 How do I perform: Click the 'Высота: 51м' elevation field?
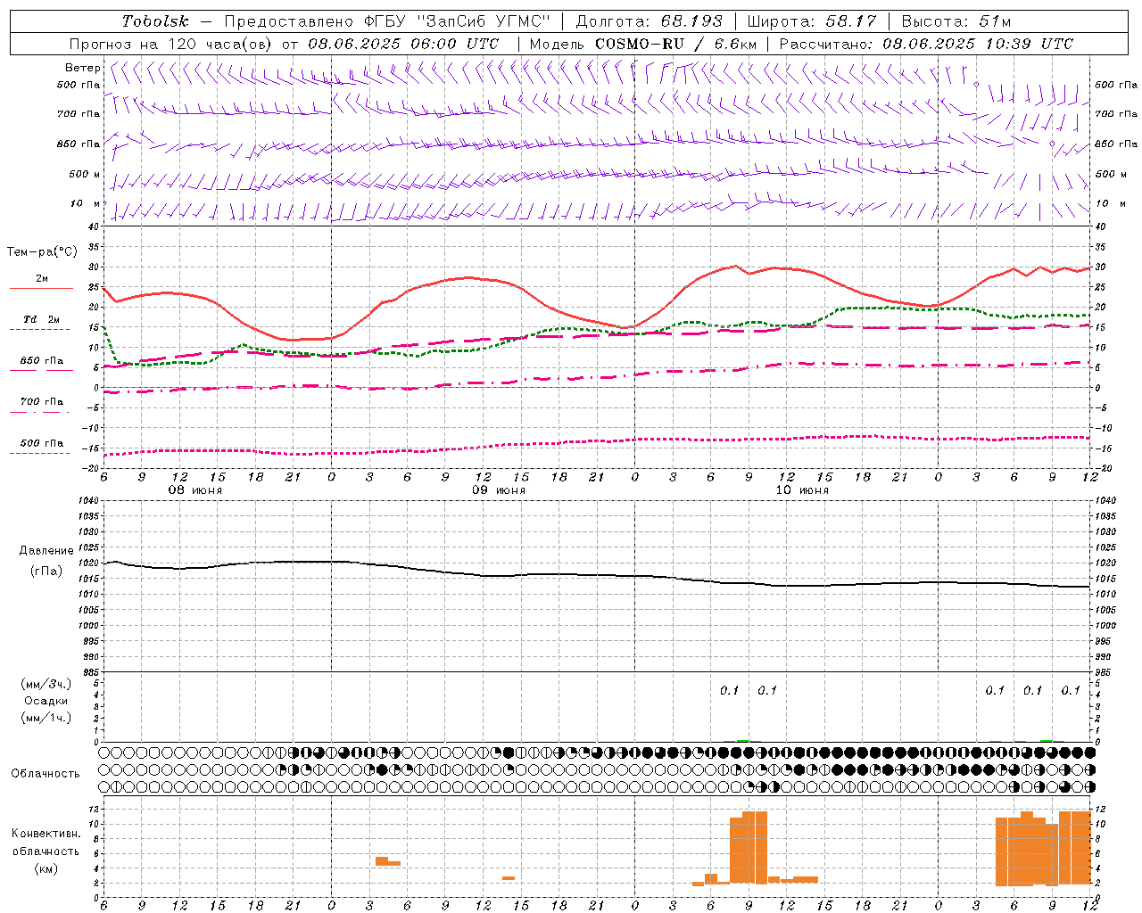click(x=956, y=21)
